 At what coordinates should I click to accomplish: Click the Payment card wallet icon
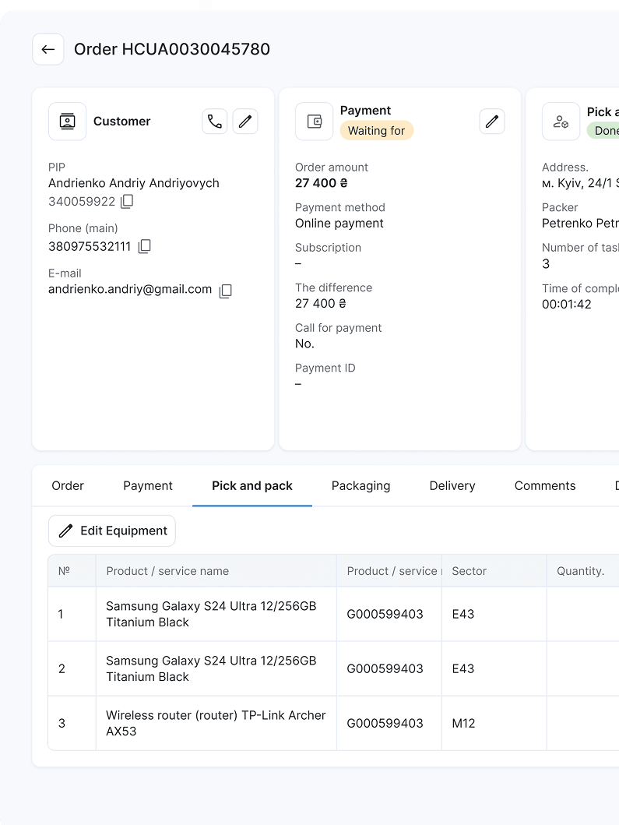(x=314, y=122)
